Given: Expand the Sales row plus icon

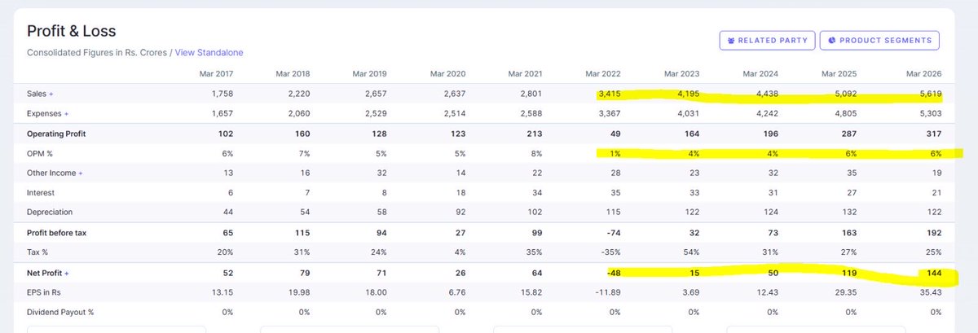Looking at the screenshot, I should [x=51, y=94].
